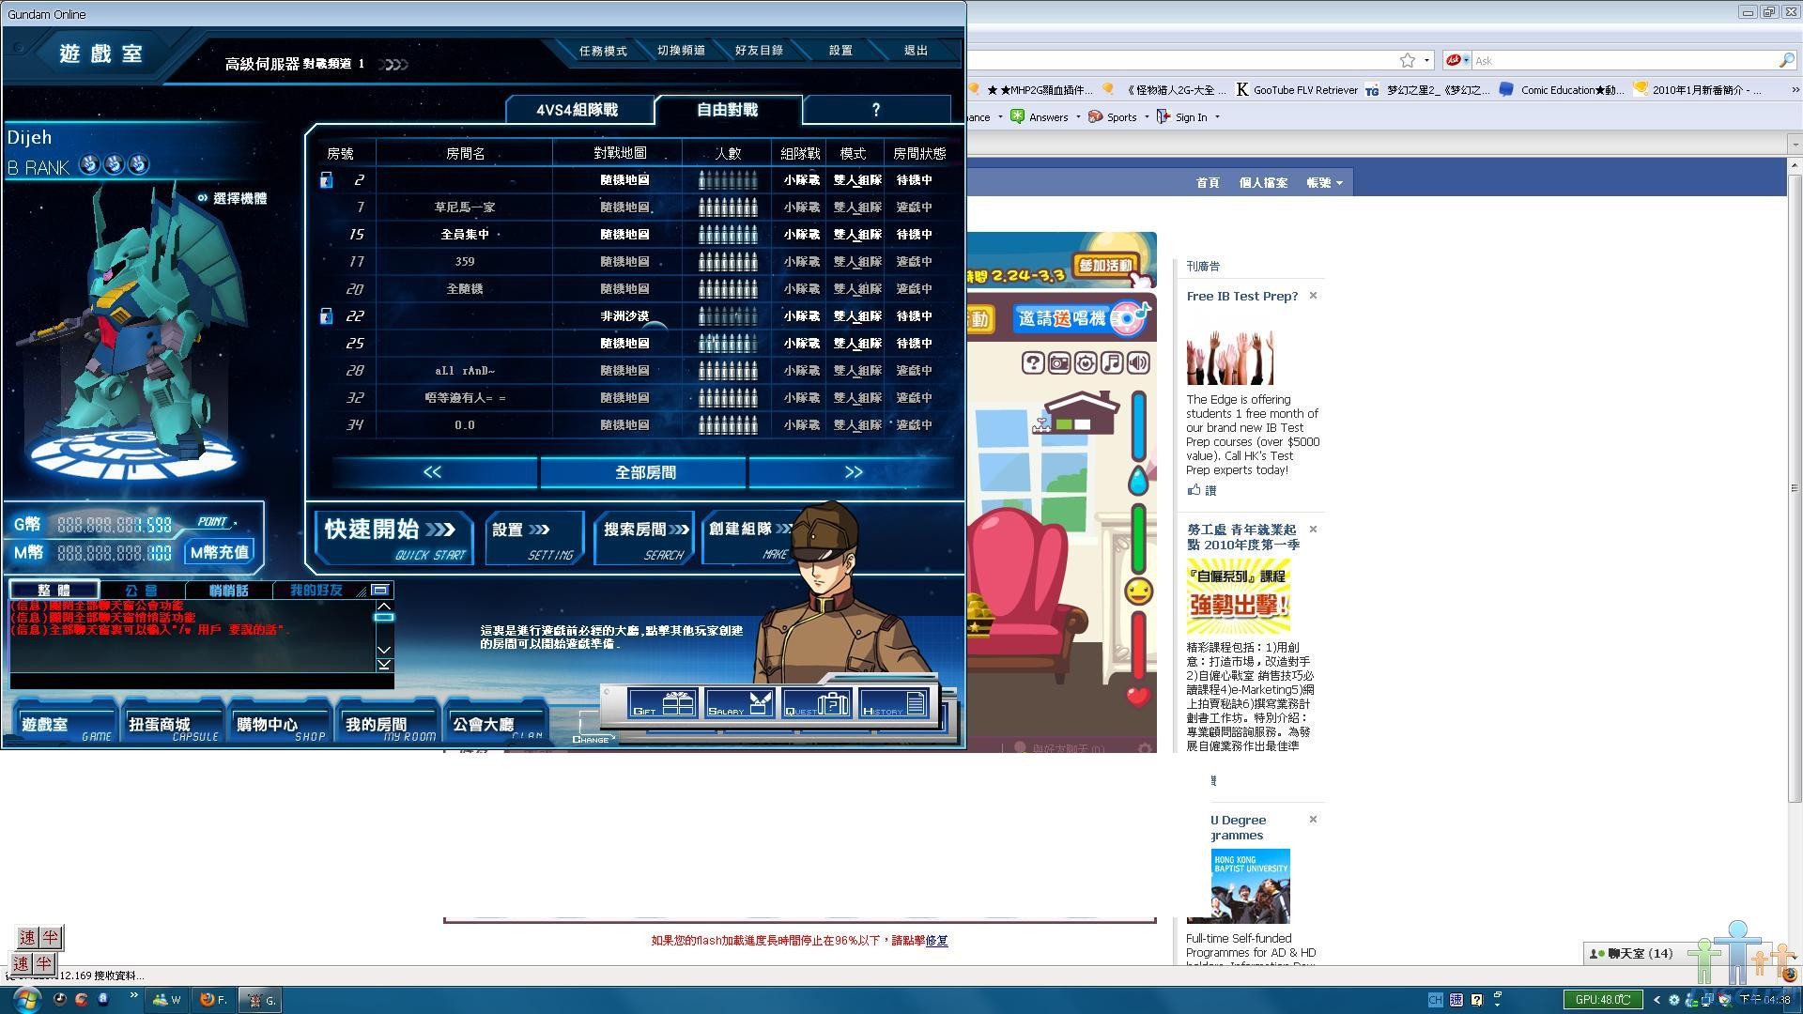Open the History panel icon
Viewport: 1803px width, 1014px height.
pos(894,703)
